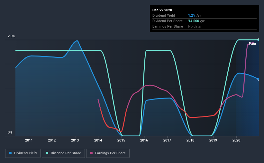Image resolution: width=264 pixels, height=163 pixels.
Task: Click the teal Dividend Per Share legend dot
Action: click(47, 153)
